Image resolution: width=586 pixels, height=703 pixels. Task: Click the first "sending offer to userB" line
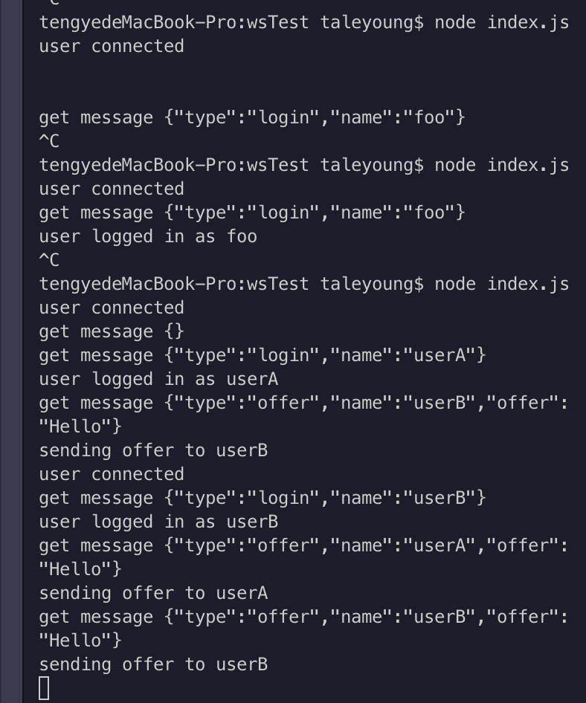[153, 450]
